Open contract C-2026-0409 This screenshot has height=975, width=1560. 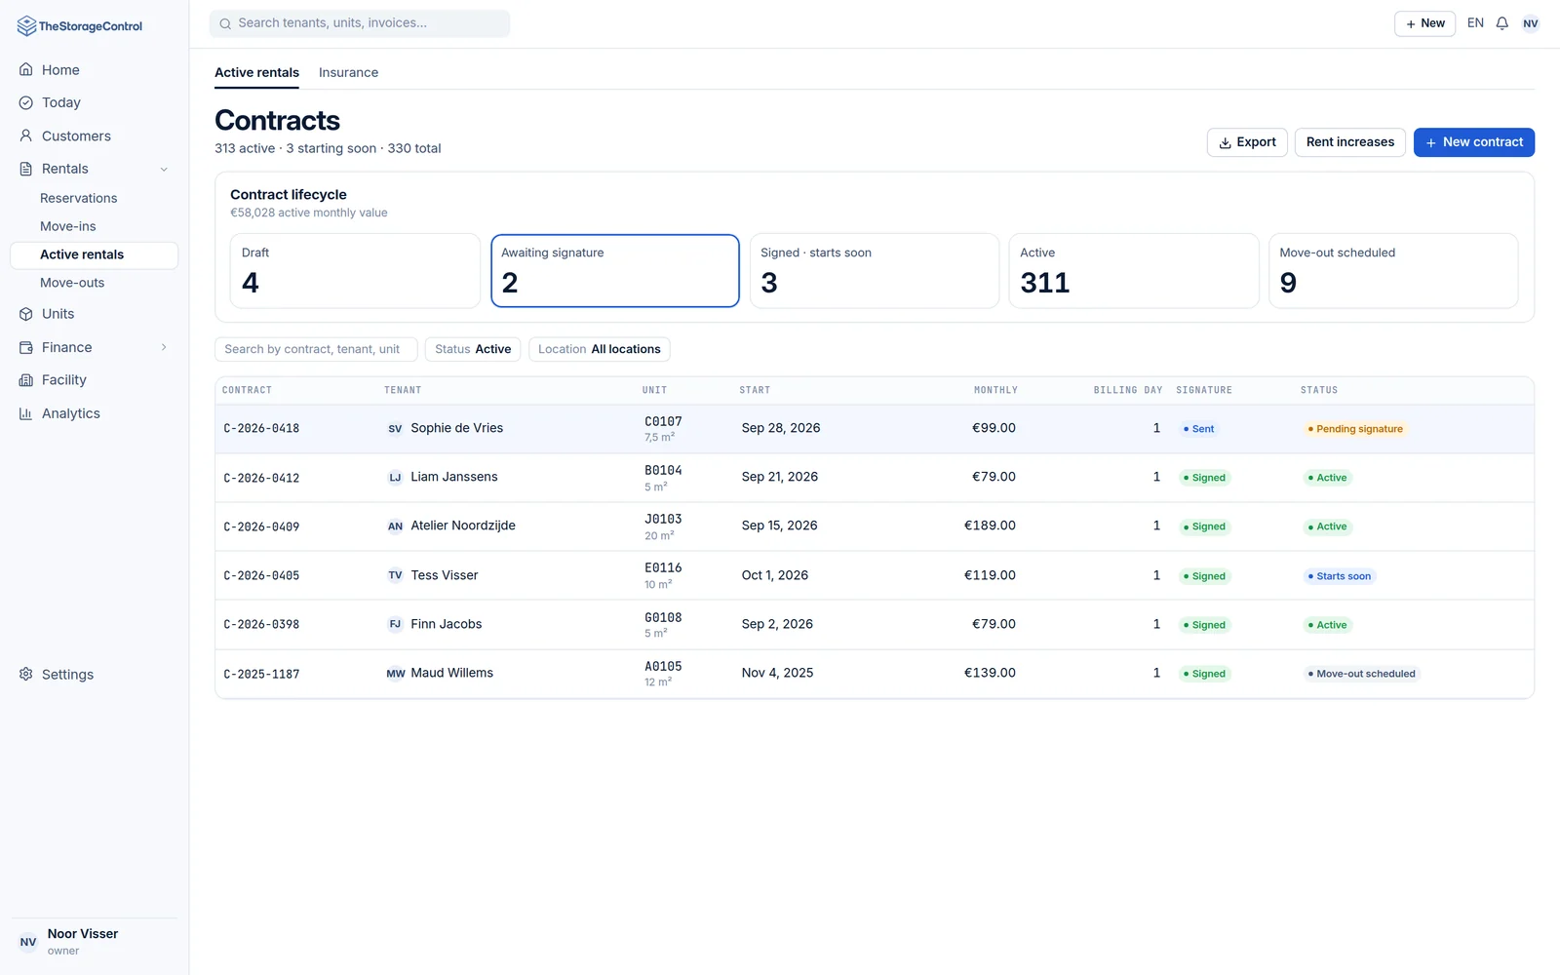point(261,526)
